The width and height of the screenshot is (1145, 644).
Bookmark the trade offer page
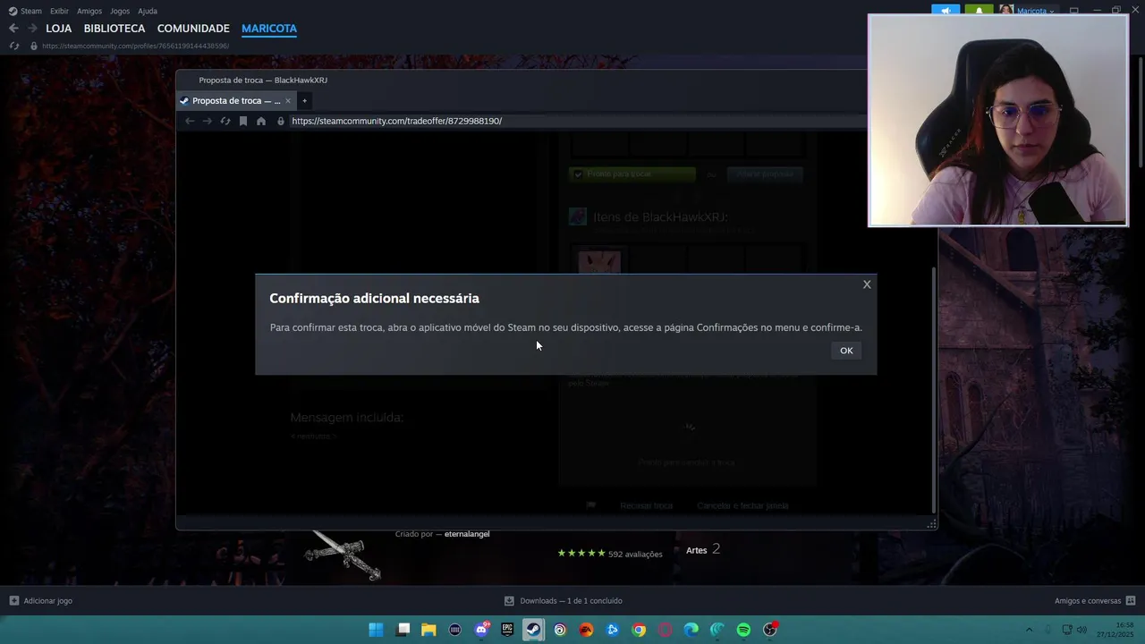pyautogui.click(x=242, y=121)
